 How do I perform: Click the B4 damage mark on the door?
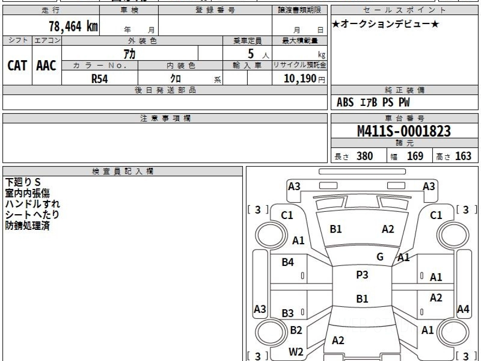pyautogui.click(x=288, y=262)
